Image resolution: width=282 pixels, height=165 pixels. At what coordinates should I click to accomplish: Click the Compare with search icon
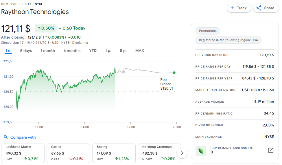pos(6,137)
